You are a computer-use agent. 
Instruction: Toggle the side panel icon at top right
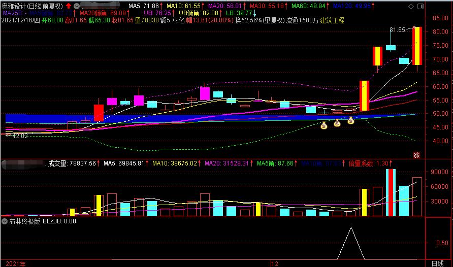point(420,6)
